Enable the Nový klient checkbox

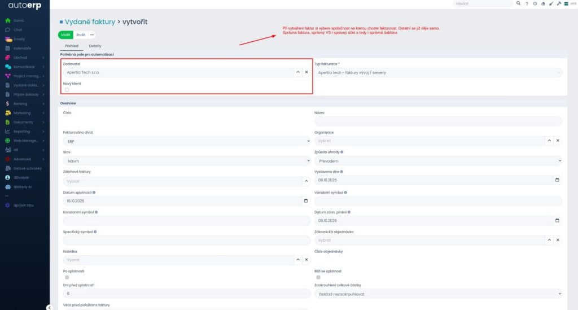click(x=67, y=90)
